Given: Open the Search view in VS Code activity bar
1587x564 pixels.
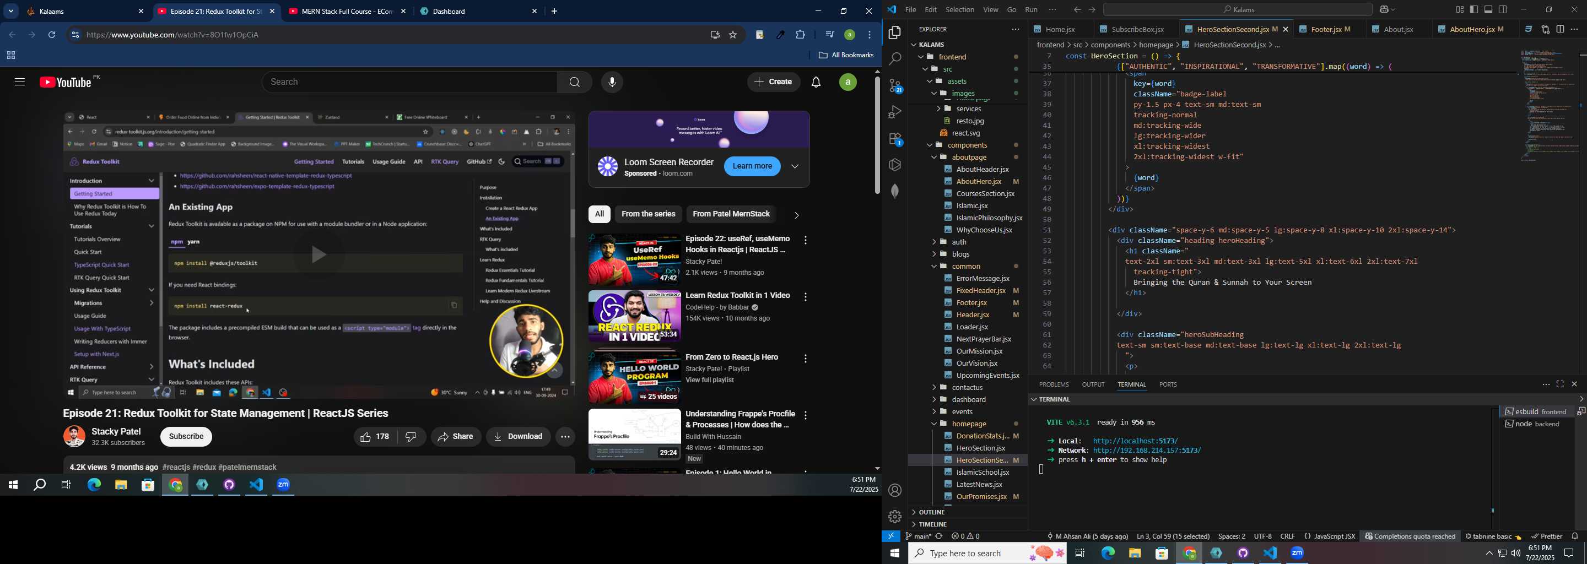Looking at the screenshot, I should [x=894, y=59].
